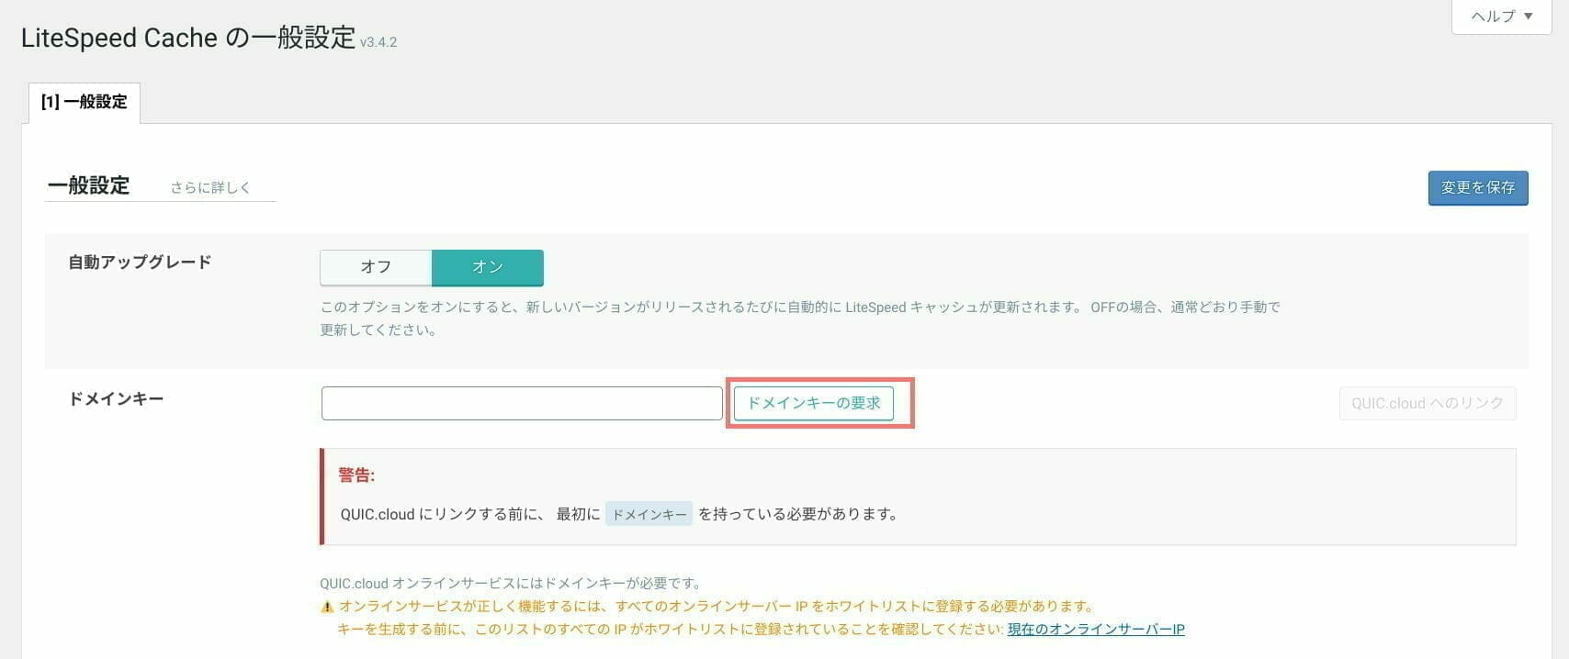Image resolution: width=1569 pixels, height=659 pixels.
Task: Click the ドメインキー tag in warning
Action: [649, 515]
